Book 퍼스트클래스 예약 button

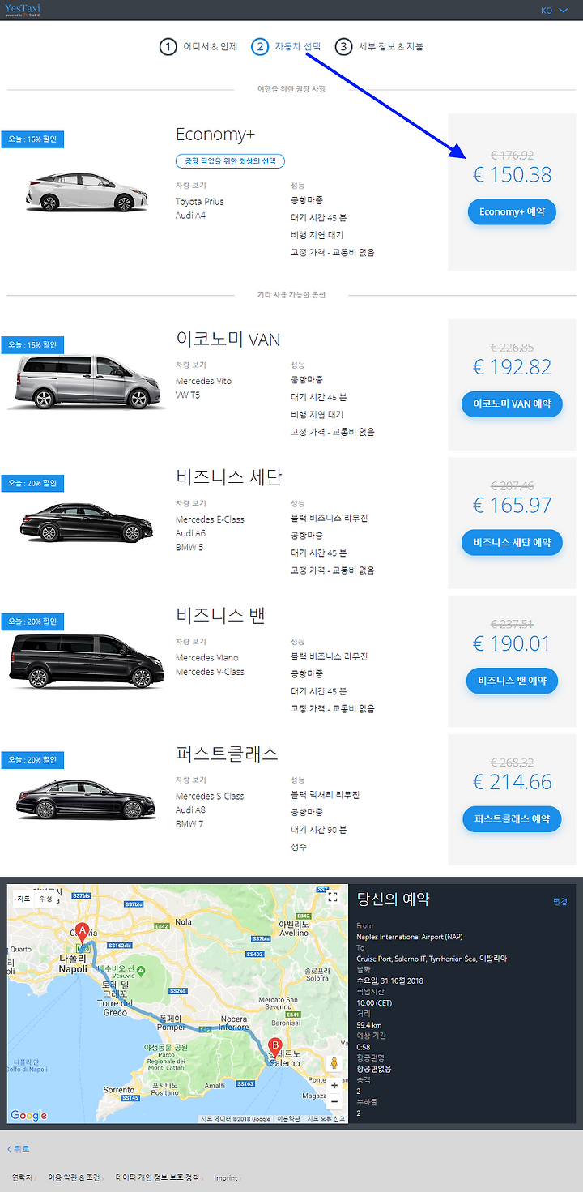[x=512, y=819]
